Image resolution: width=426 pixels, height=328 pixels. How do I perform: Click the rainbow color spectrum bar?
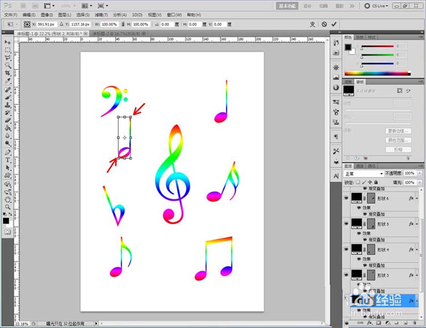click(378, 73)
